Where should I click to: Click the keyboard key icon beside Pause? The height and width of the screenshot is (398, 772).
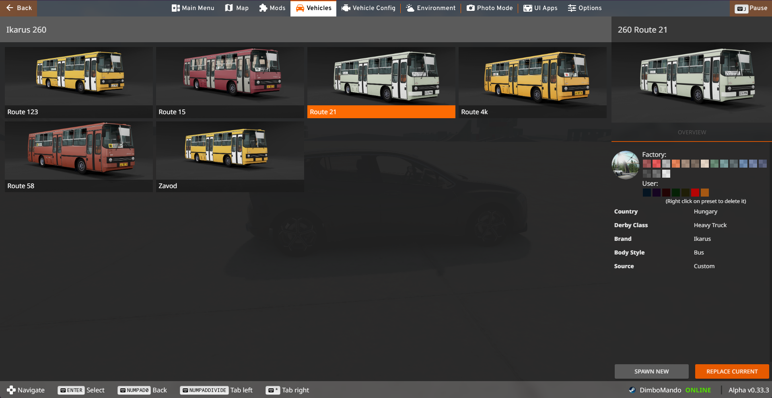pyautogui.click(x=741, y=8)
